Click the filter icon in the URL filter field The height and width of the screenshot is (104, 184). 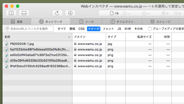(7, 29)
